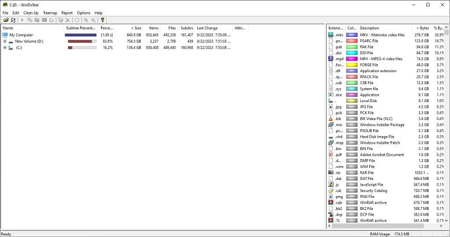450x237 pixels.
Task: Click the subtree percentage bar for New Volume (D:)
Action: point(82,42)
